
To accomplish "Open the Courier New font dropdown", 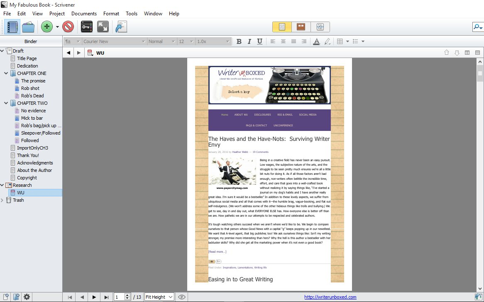I will tap(114, 41).
